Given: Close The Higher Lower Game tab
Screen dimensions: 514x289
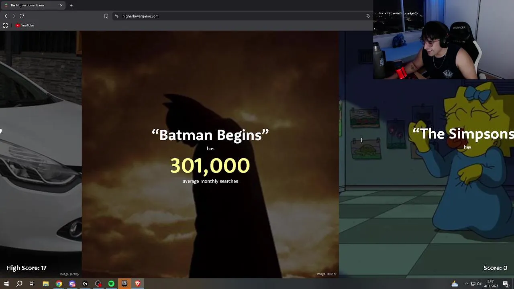Looking at the screenshot, I should [x=61, y=5].
